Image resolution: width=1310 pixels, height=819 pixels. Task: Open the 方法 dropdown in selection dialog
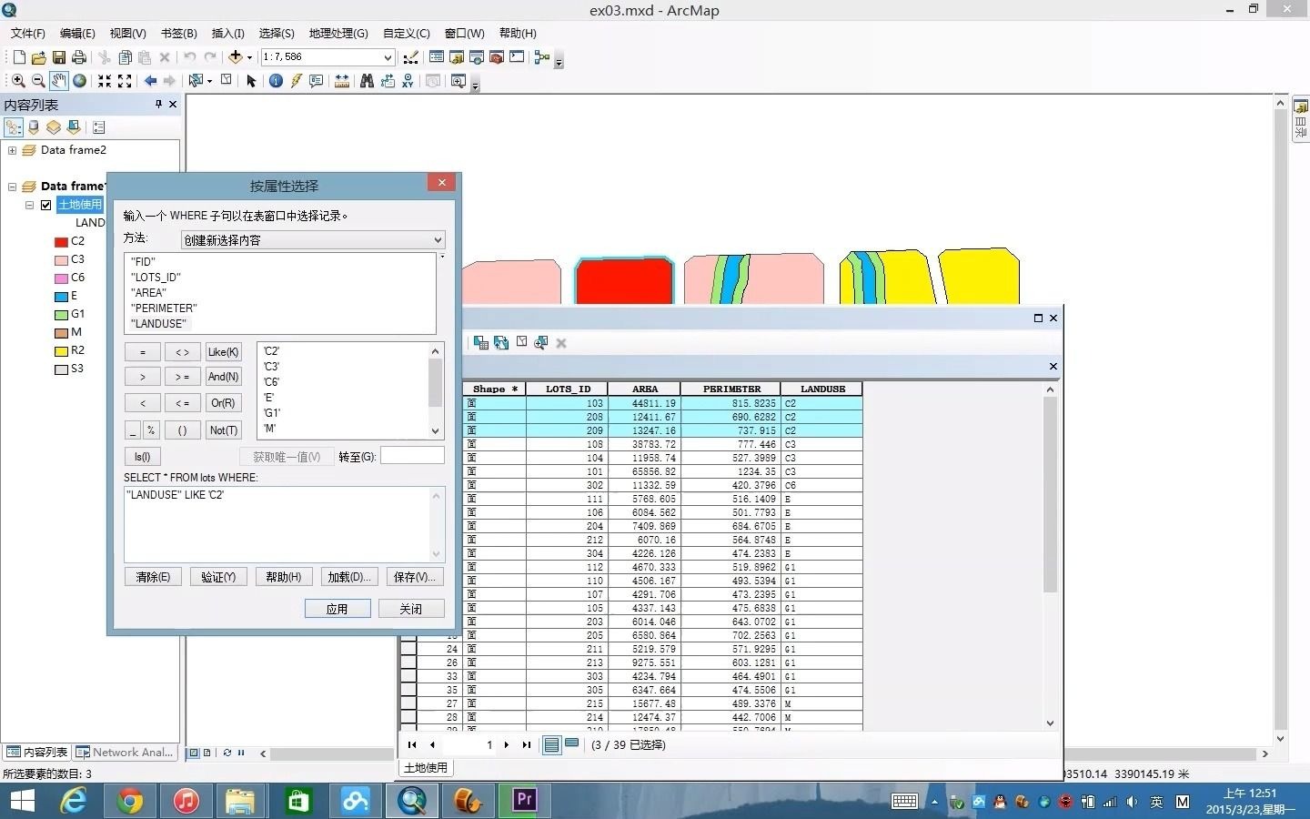click(437, 239)
